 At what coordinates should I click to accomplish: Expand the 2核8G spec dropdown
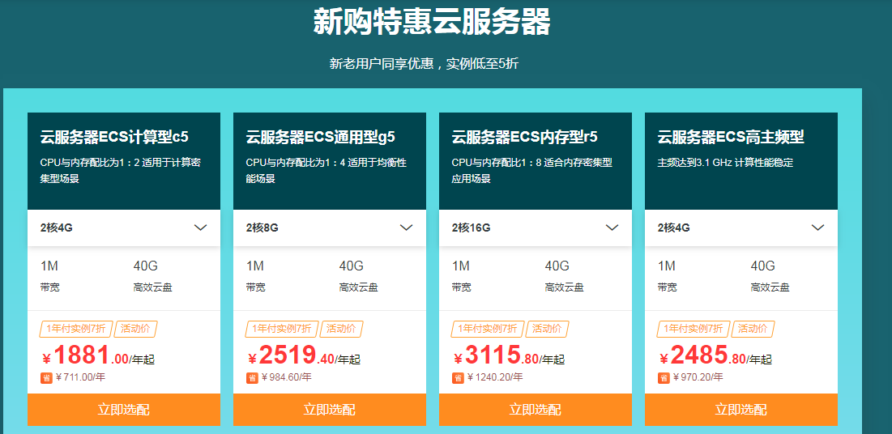(x=330, y=228)
